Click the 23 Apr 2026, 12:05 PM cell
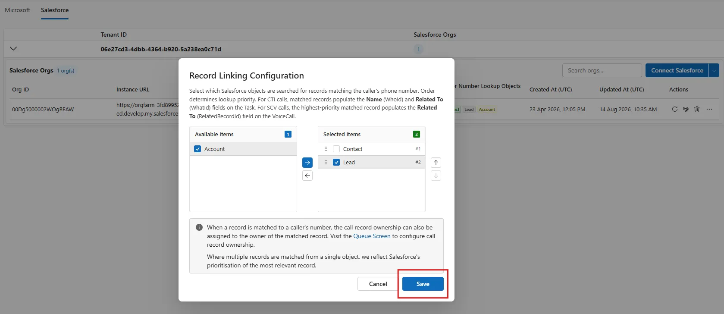Image resolution: width=724 pixels, height=314 pixels. pos(557,110)
